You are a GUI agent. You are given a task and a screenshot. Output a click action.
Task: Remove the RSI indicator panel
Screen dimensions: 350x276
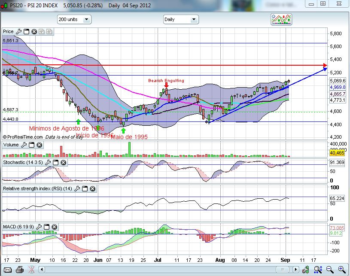[x=93, y=189]
